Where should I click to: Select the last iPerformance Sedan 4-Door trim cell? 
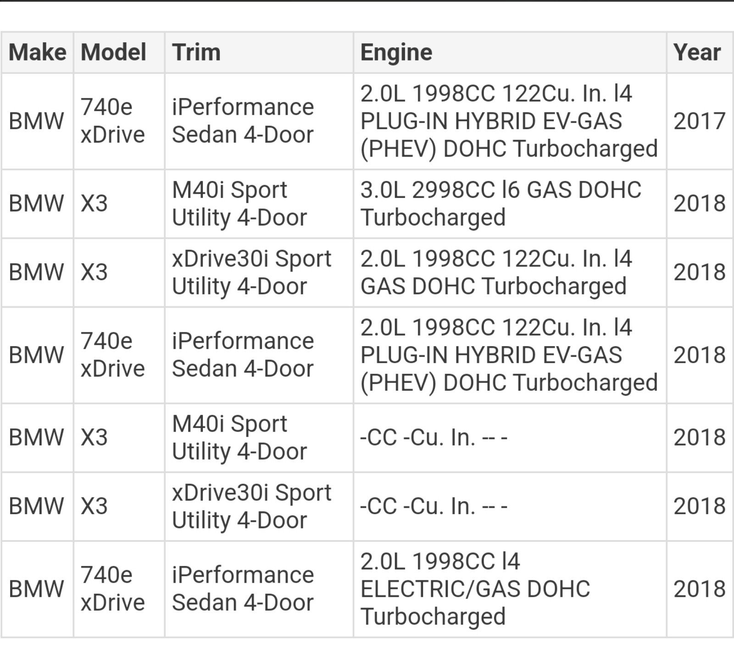click(x=259, y=589)
